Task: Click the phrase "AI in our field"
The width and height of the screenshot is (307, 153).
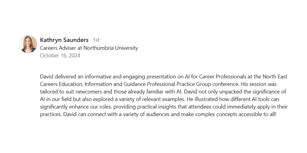Action: tap(54, 99)
